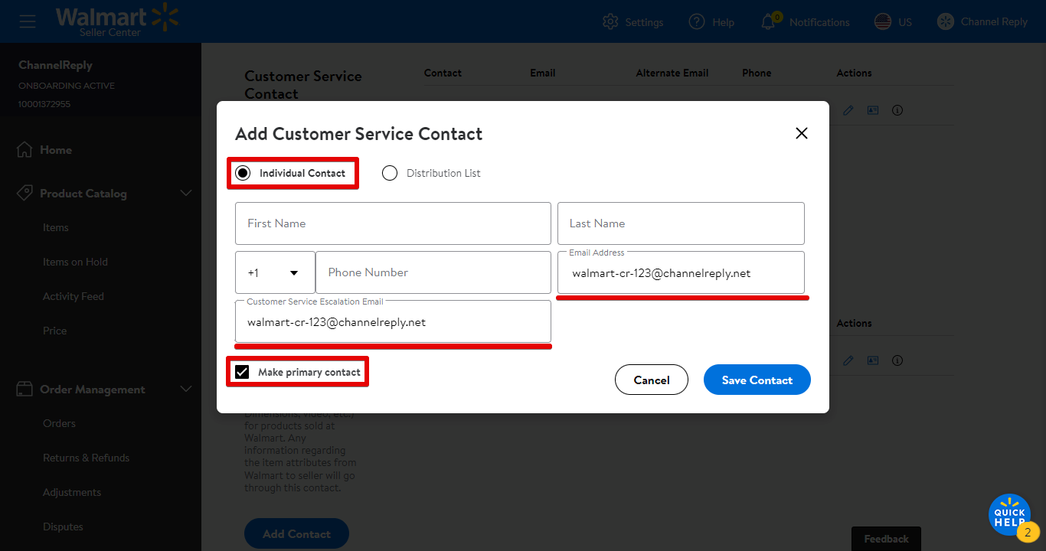
Task: Click the Save Contact button
Action: (757, 380)
